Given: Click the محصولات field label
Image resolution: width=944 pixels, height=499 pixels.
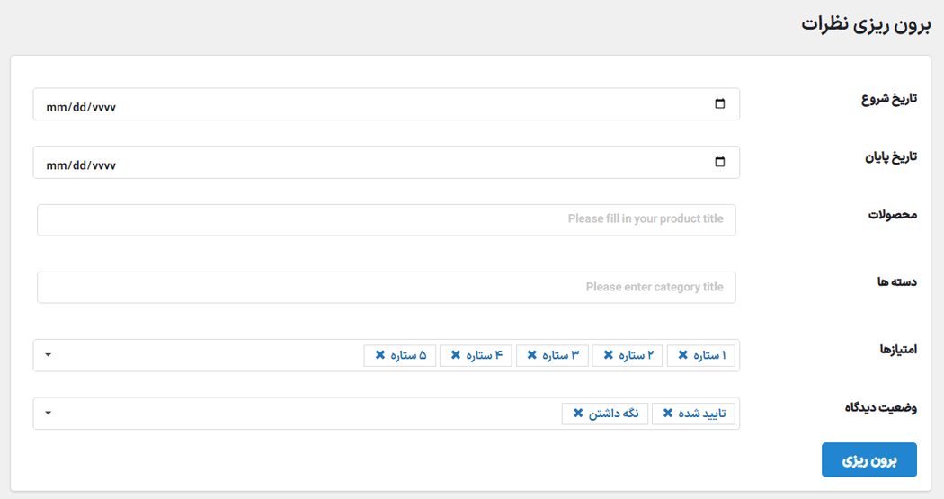Looking at the screenshot, I should (x=892, y=215).
